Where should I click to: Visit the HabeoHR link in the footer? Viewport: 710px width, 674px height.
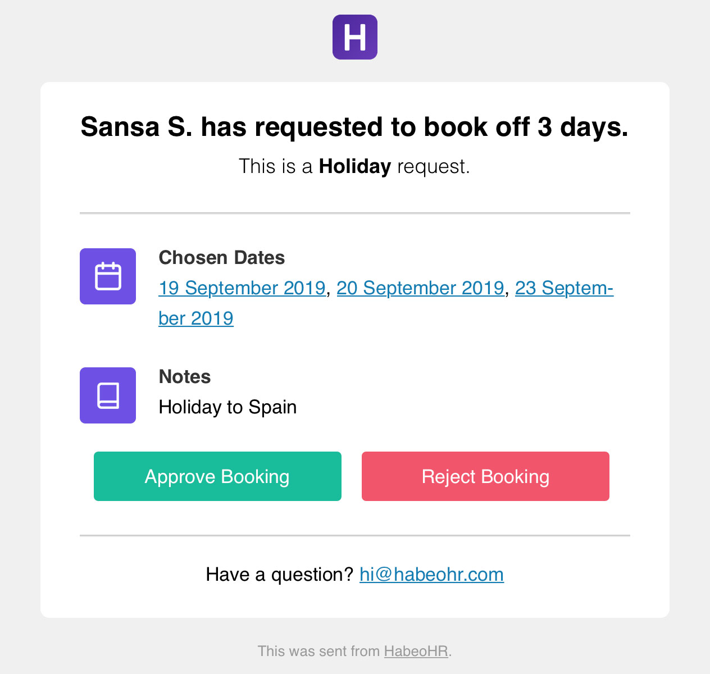click(416, 651)
